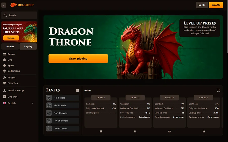This screenshot has height=142, width=228.
Task: Switch to the Loyalty tab
Action: pyautogui.click(x=28, y=46)
